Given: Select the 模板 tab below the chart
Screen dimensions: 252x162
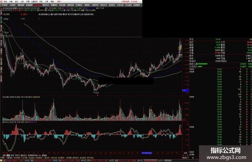Looking at the screenshot, I should tap(8, 155).
